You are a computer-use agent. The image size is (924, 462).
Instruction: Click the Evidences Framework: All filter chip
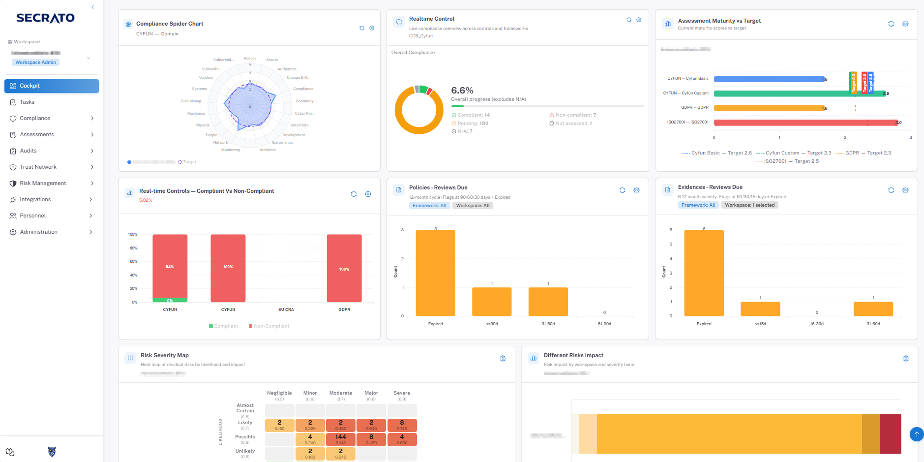[698, 205]
